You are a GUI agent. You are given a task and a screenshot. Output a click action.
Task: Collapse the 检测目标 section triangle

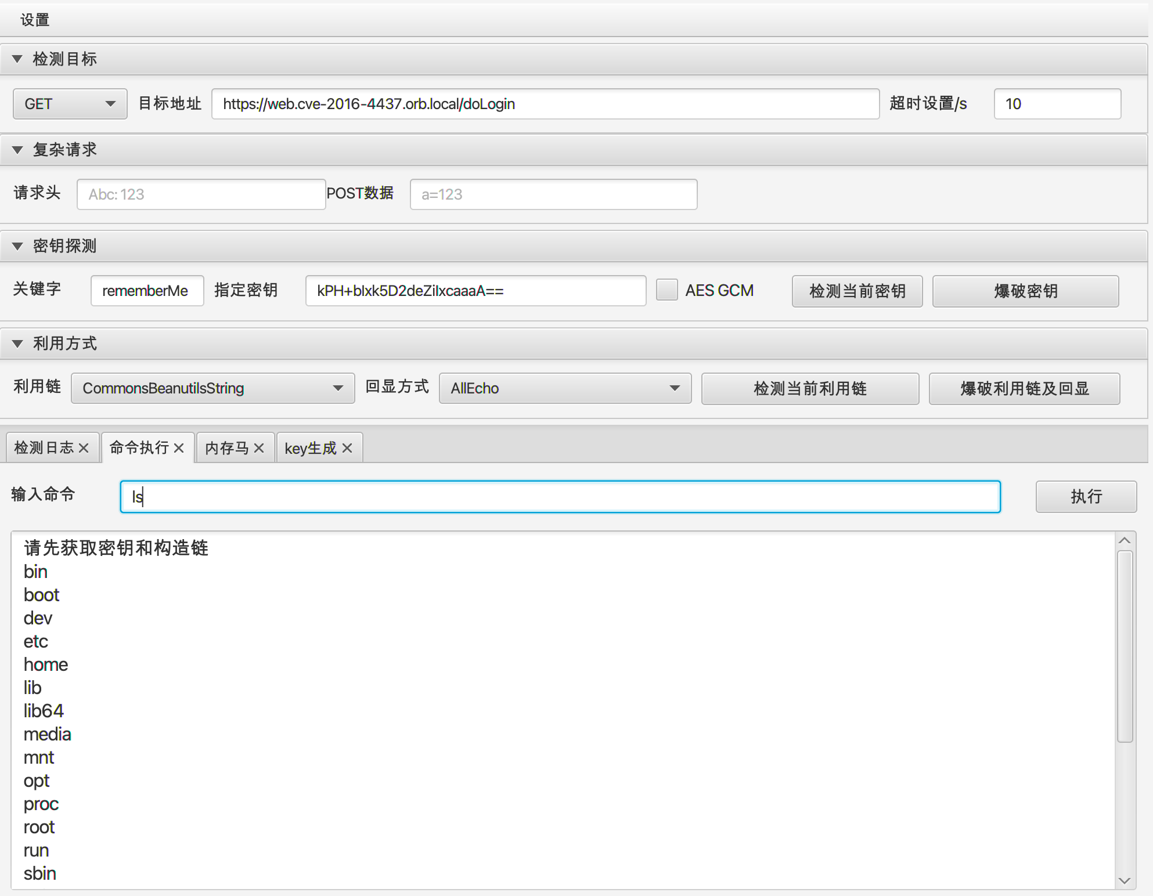[x=17, y=59]
